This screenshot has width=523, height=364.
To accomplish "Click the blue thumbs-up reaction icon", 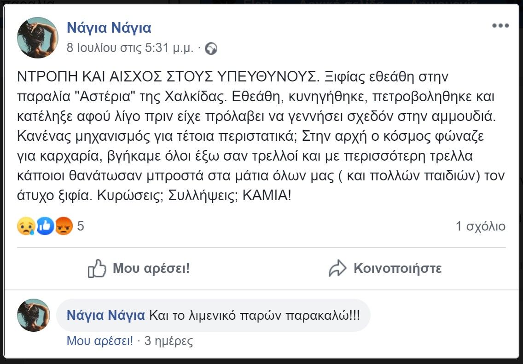I will click(45, 226).
